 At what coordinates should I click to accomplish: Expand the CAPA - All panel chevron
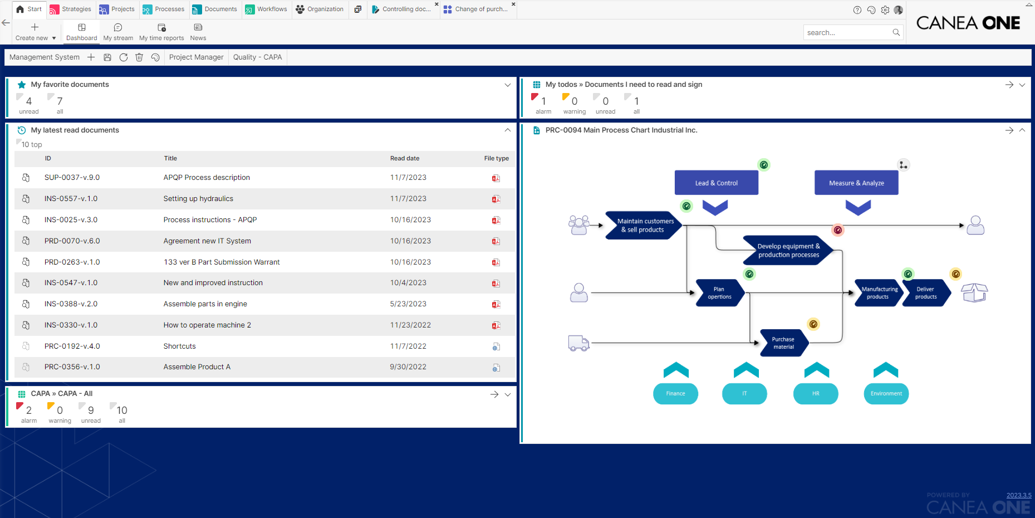click(x=507, y=394)
